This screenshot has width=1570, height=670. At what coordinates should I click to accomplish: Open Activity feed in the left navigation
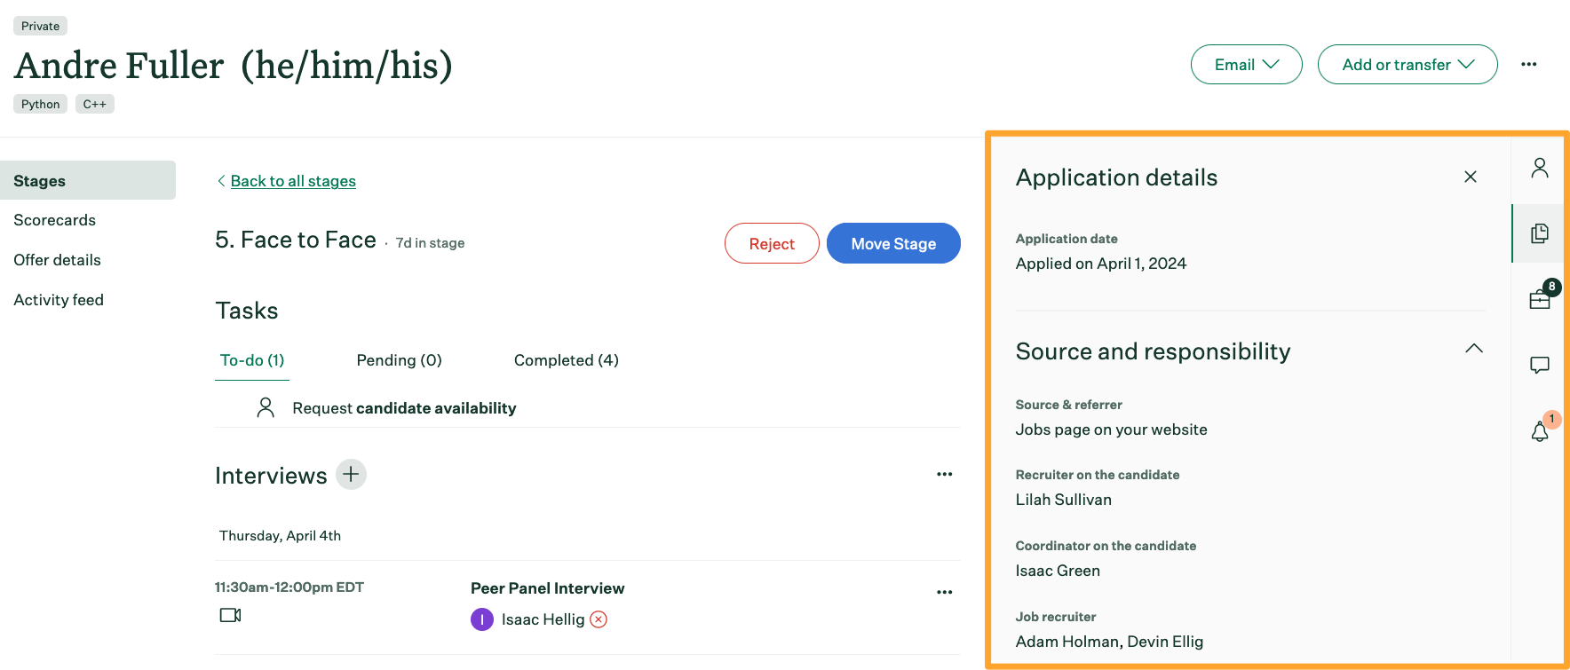59,300
